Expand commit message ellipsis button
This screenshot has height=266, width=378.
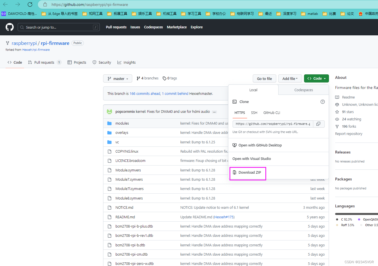(x=214, y=112)
